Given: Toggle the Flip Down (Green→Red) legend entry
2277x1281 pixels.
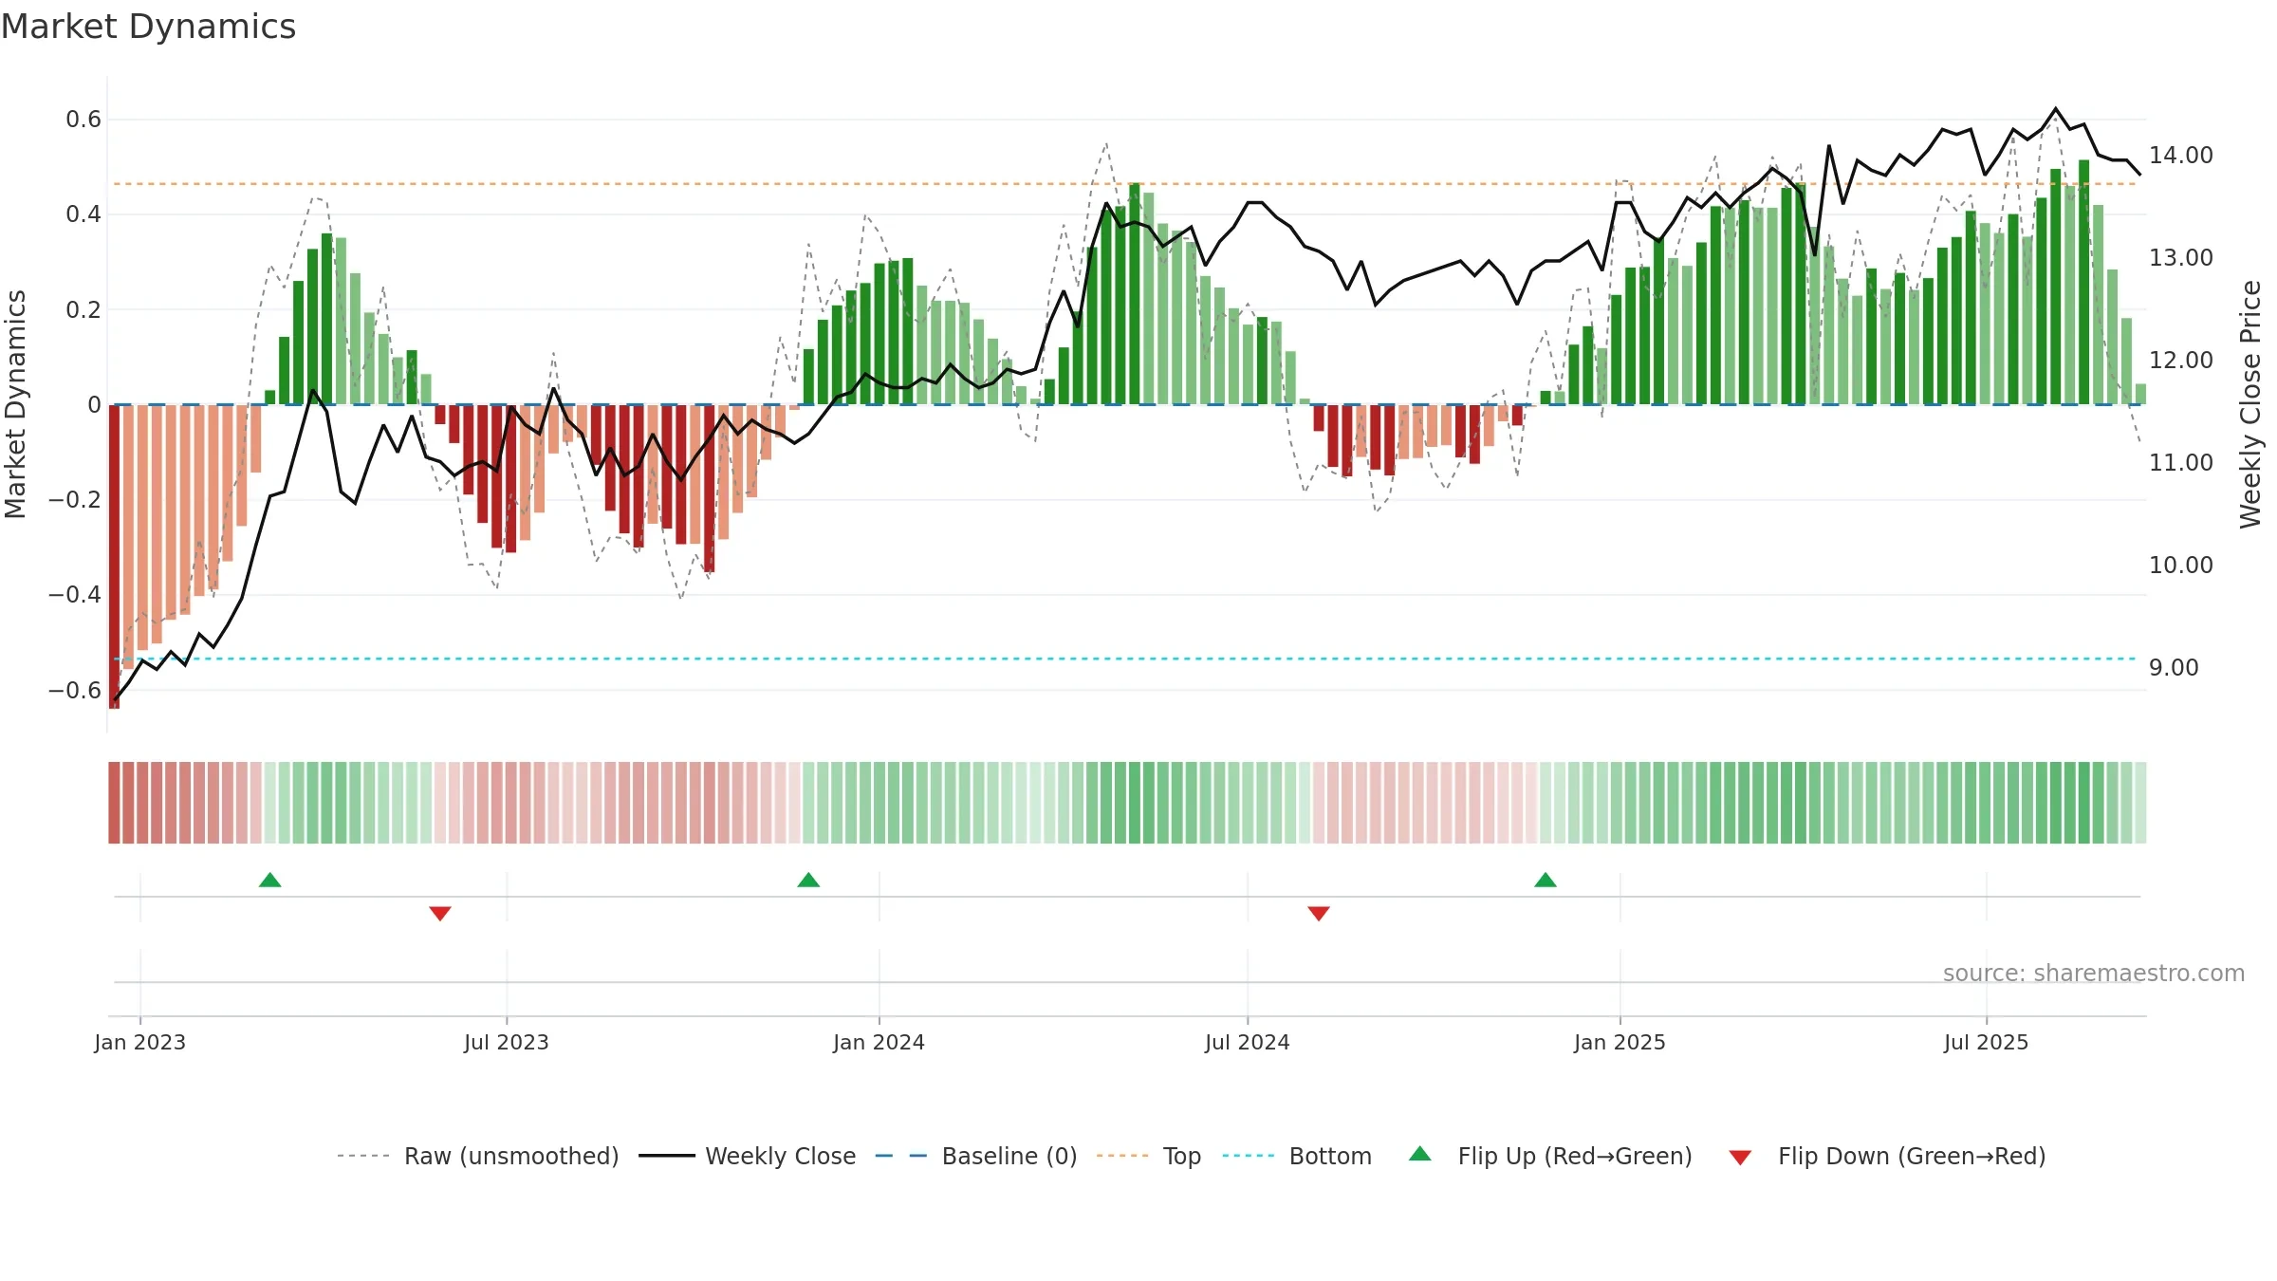Looking at the screenshot, I should pyautogui.click(x=1886, y=1156).
